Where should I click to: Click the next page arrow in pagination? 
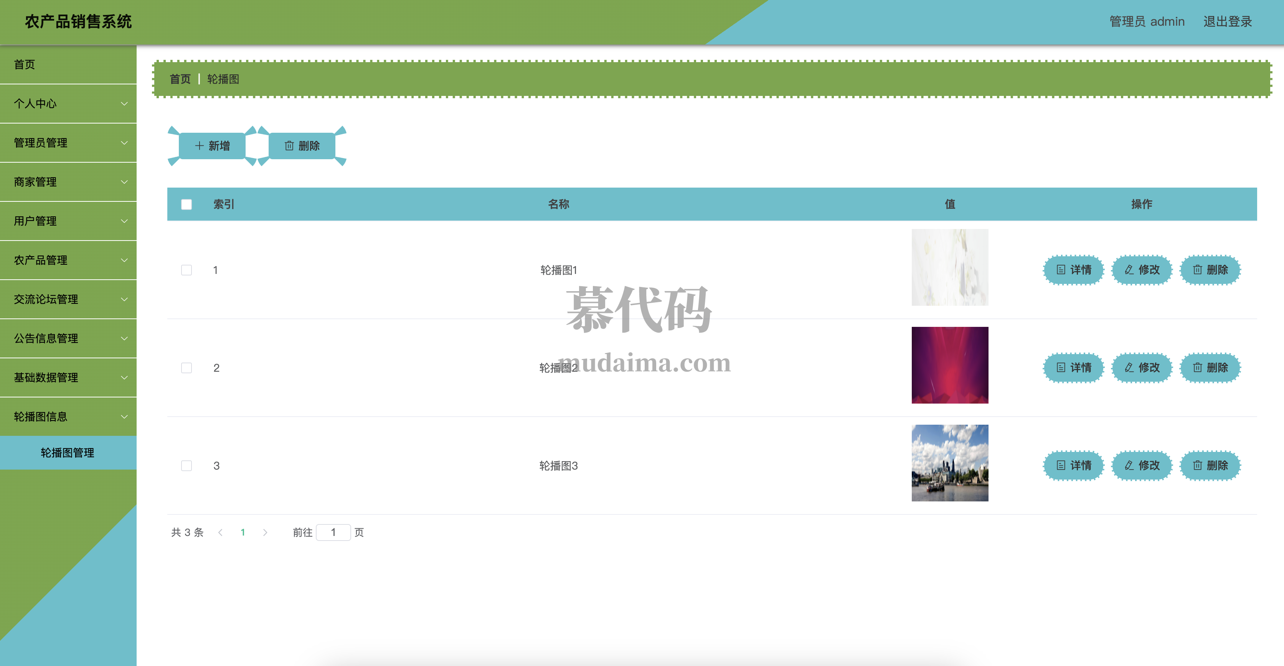pos(265,532)
